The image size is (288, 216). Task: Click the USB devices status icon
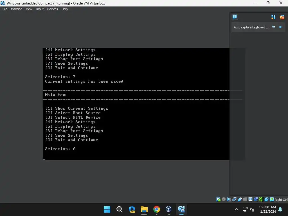pyautogui.click(x=240, y=199)
